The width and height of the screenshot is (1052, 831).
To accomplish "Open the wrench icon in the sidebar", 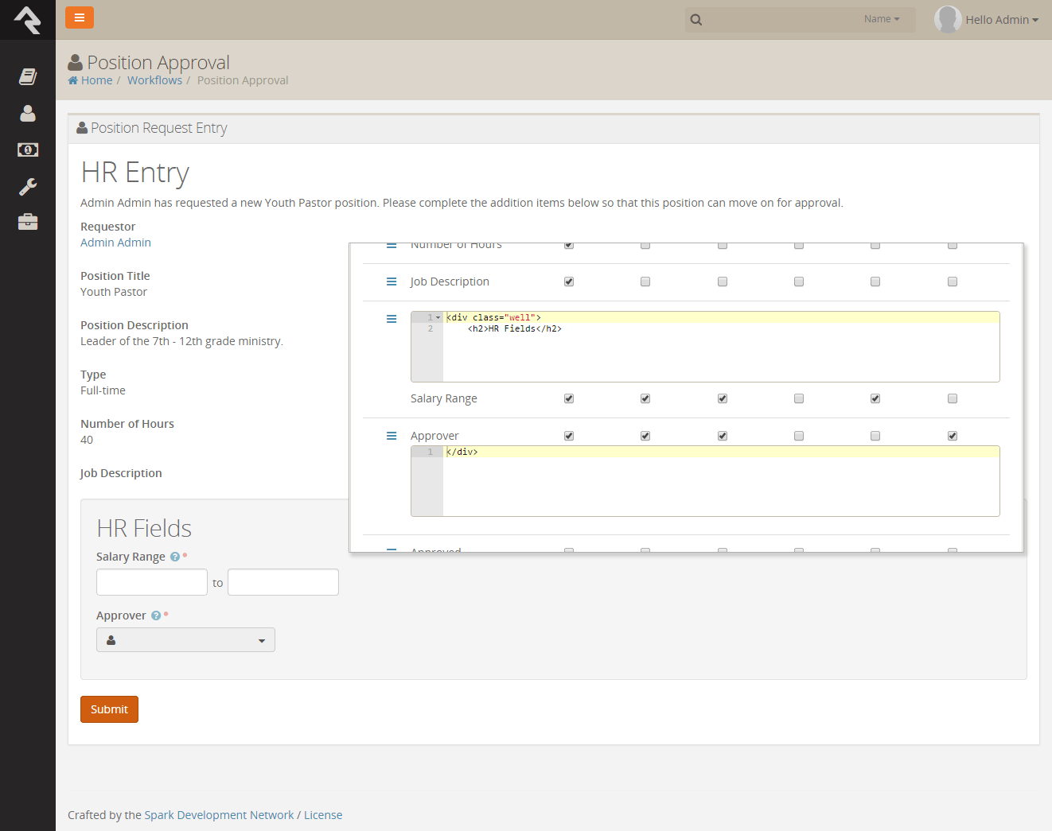I will [x=28, y=186].
